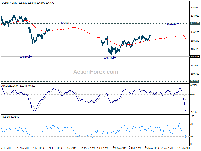Click the 112.220 price label box on chart
The width and height of the screenshot is (201, 151).
(171, 23)
